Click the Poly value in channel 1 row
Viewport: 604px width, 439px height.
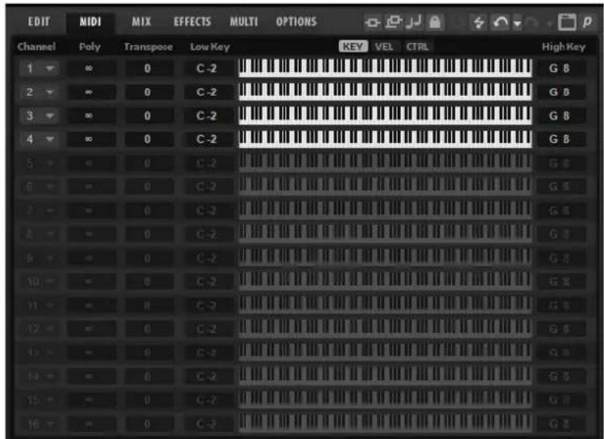tap(91, 69)
